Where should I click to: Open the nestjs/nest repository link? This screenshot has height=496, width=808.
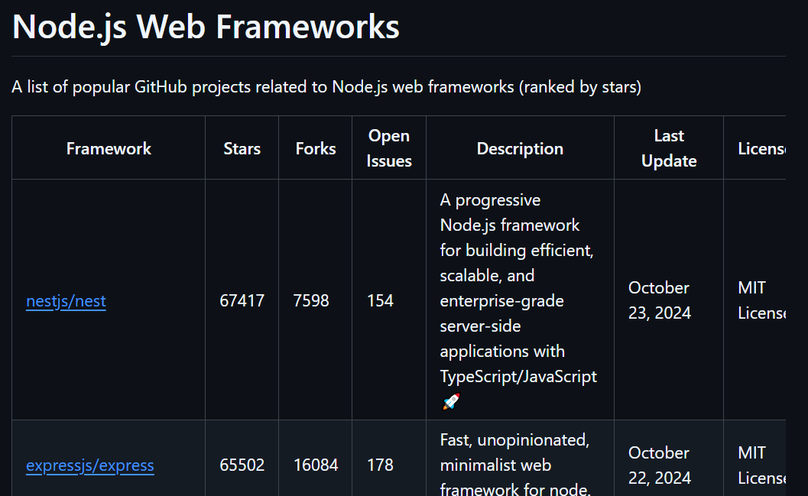coord(66,300)
